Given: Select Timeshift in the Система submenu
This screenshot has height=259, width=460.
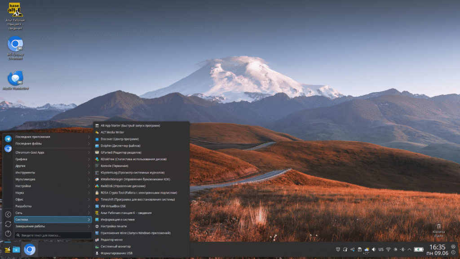Looking at the screenshot, I should point(137,199).
